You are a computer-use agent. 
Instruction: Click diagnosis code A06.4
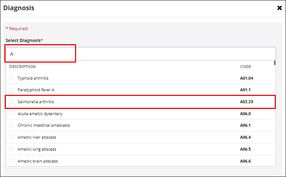coord(245,137)
